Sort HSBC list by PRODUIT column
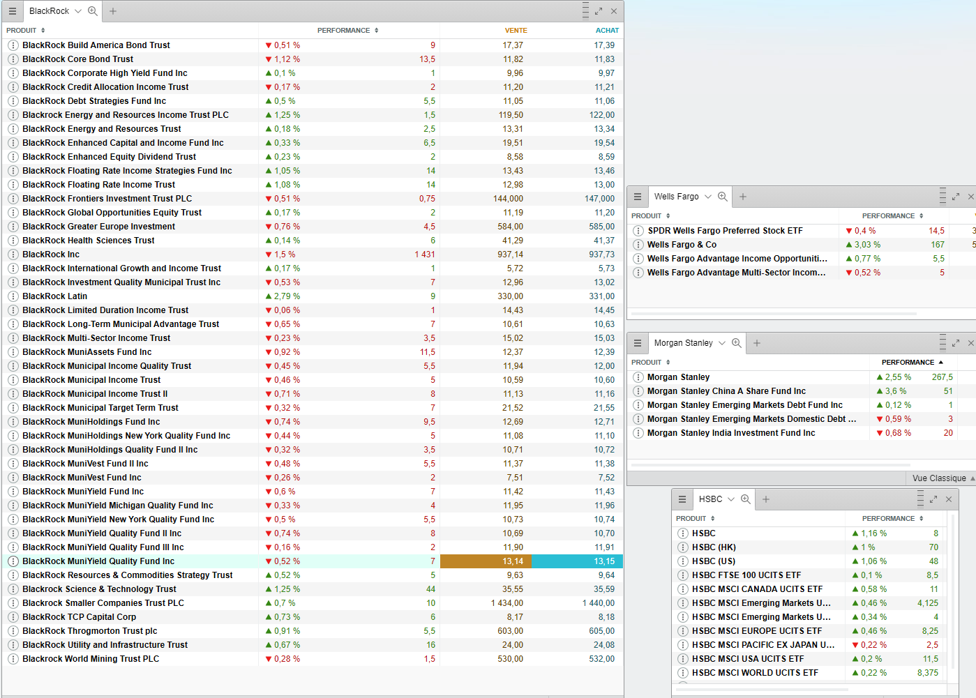This screenshot has width=976, height=698. pyautogui.click(x=696, y=519)
